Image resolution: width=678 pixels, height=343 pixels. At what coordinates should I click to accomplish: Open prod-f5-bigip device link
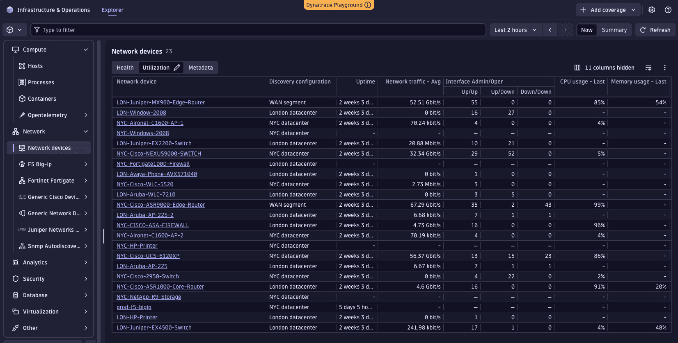coord(134,307)
